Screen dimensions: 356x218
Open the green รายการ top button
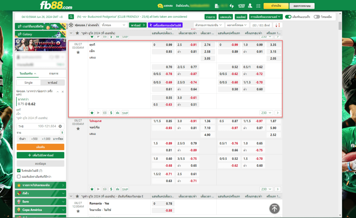(x=210, y=17)
